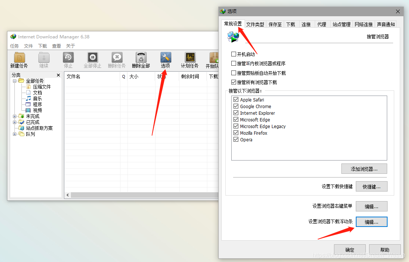The height and width of the screenshot is (262, 409).
Task: Select the 压缩文件 category icon
Action: (x=28, y=87)
